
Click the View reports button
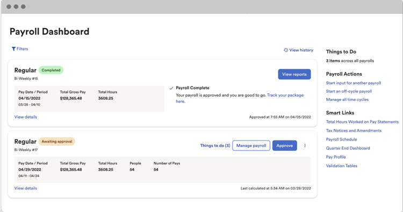[x=294, y=74]
